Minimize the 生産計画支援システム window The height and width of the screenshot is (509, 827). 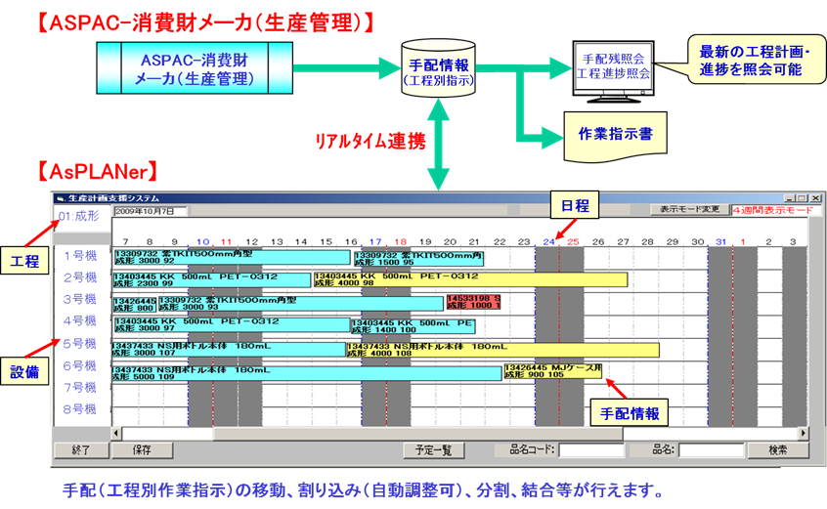click(x=790, y=198)
